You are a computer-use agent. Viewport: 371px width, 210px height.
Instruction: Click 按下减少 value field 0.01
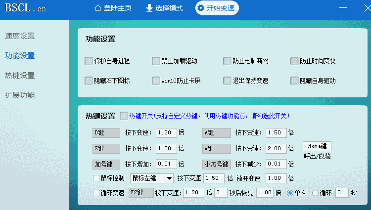click(x=276, y=164)
